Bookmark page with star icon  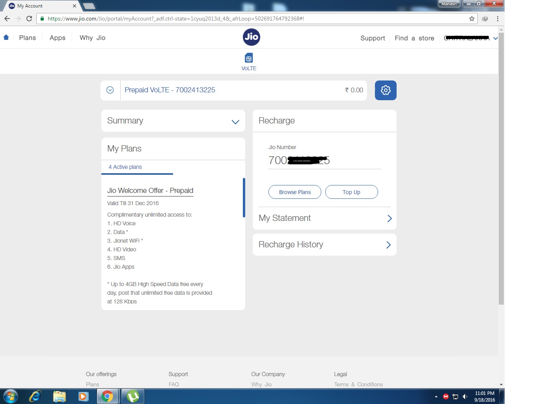[x=471, y=19]
